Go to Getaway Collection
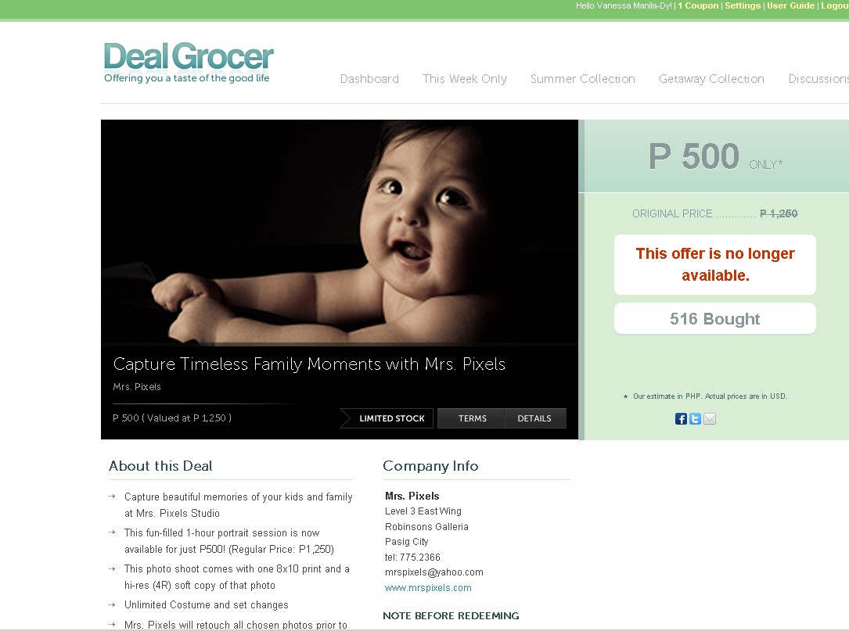Image resolution: width=849 pixels, height=631 pixels. click(x=711, y=79)
